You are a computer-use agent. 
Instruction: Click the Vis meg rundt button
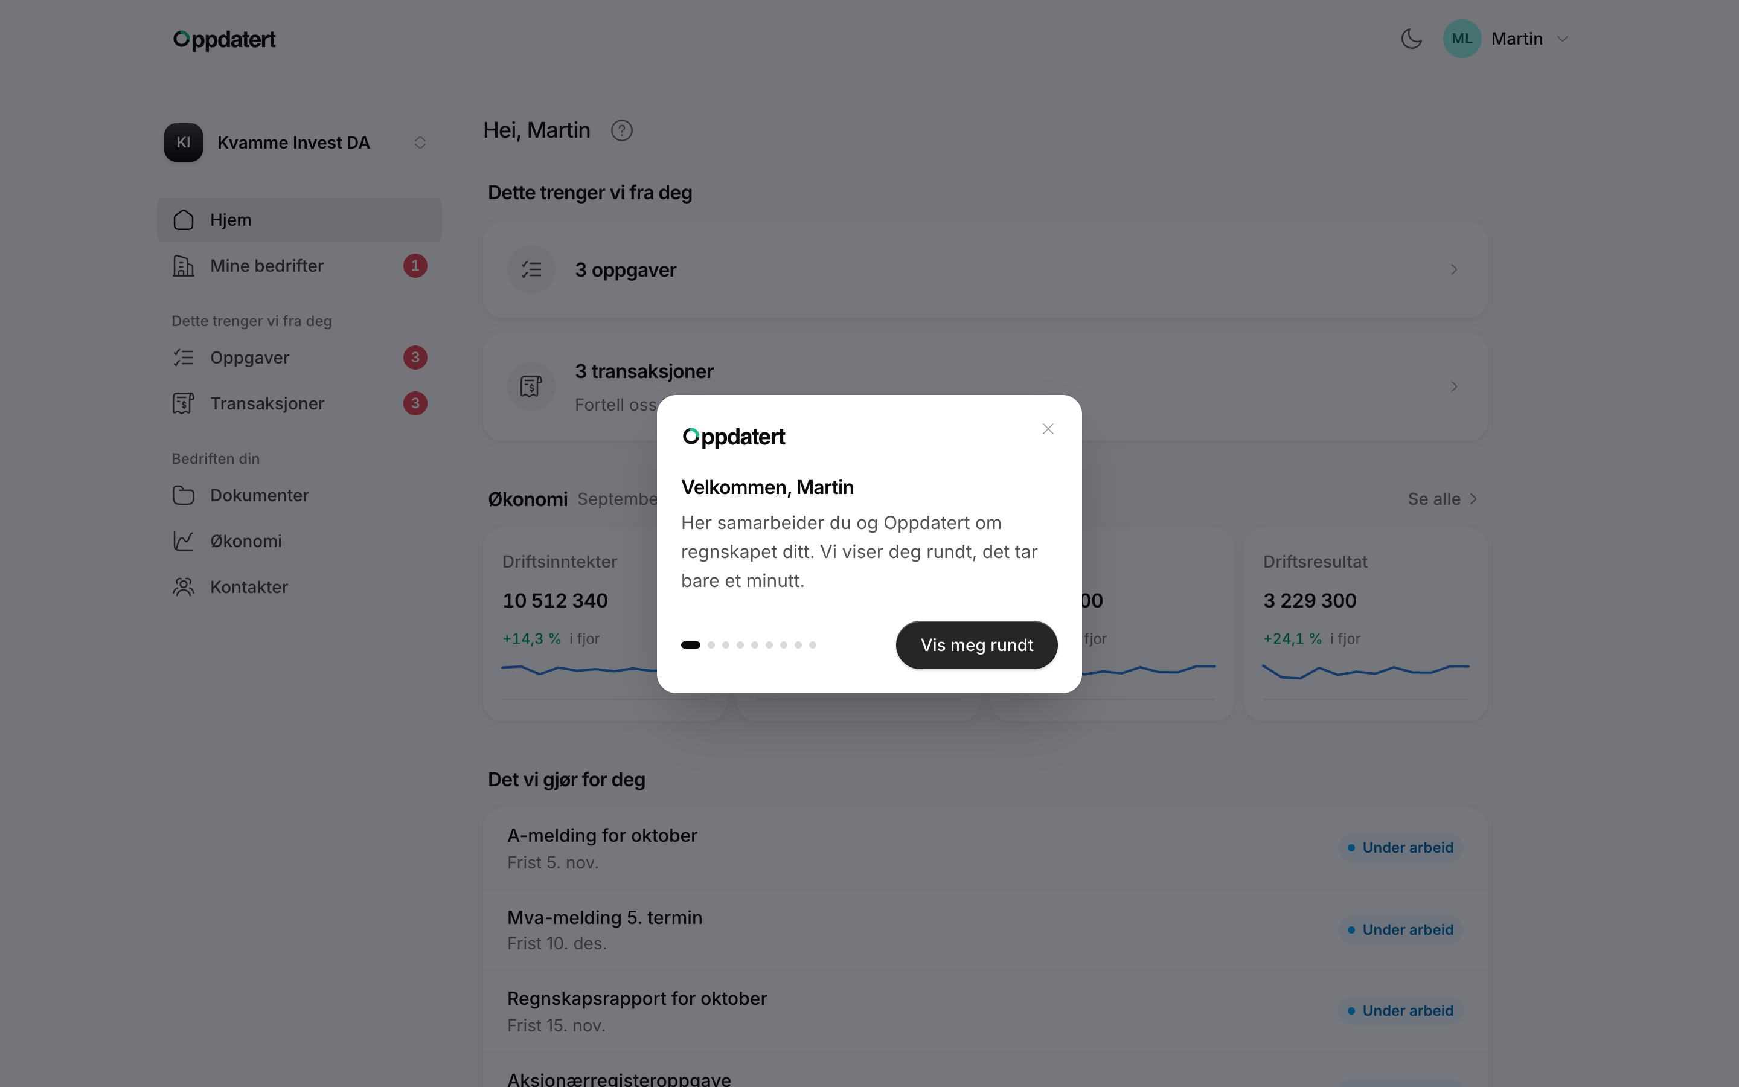click(976, 645)
